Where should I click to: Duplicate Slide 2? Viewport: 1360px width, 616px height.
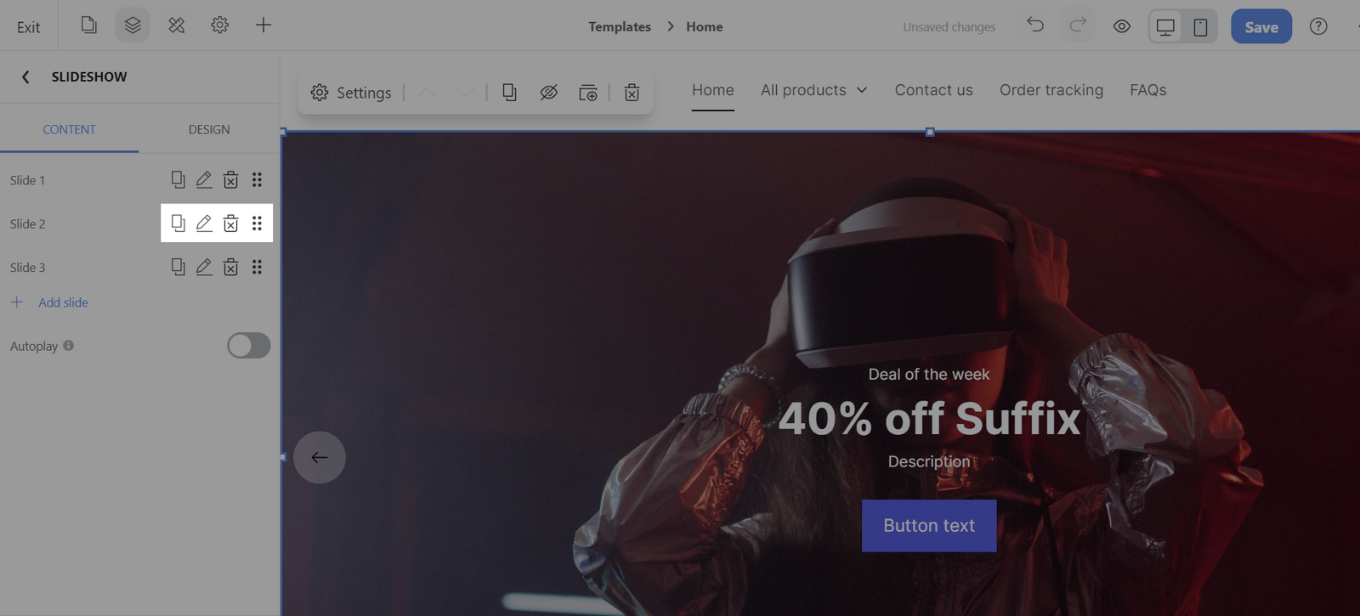[178, 223]
